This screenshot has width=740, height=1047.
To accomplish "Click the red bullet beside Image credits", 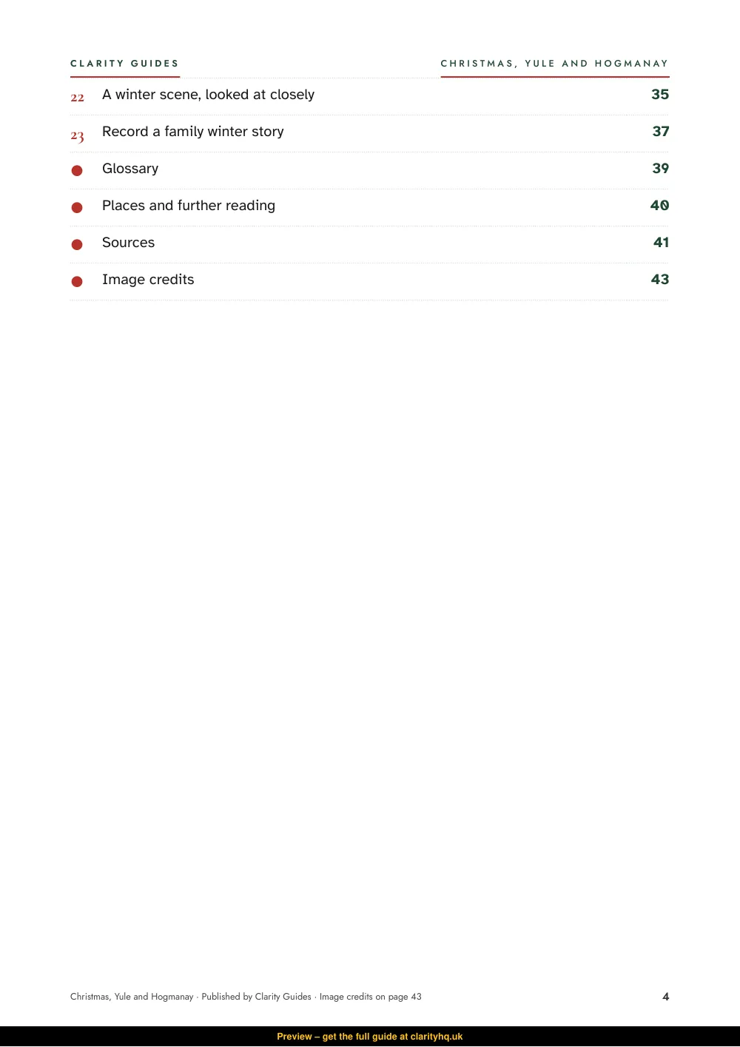I will (77, 281).
